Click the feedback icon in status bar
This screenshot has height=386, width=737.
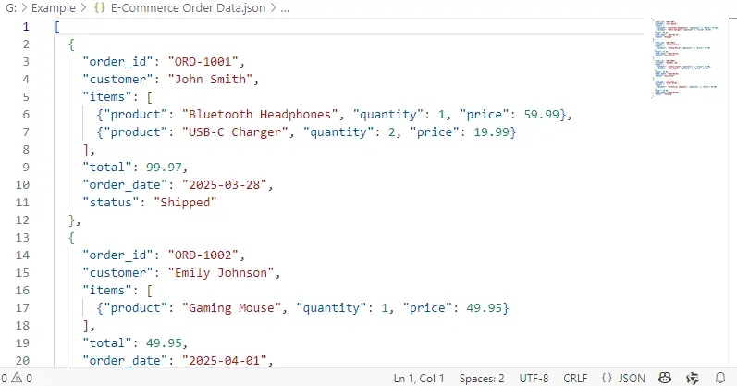pos(693,378)
